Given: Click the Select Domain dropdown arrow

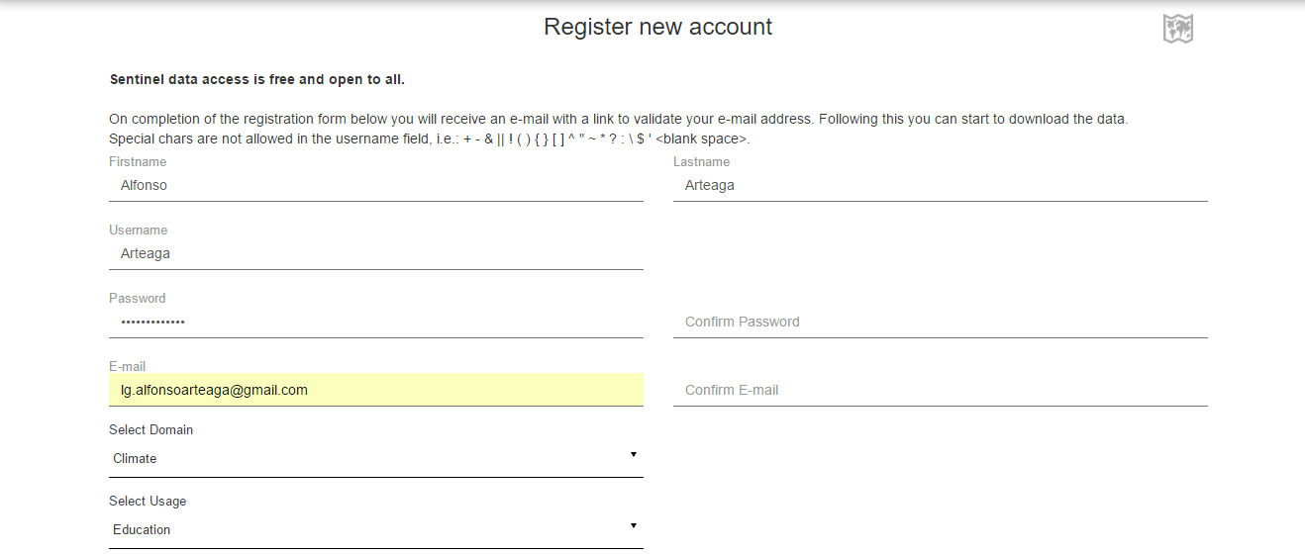Looking at the screenshot, I should pos(633,454).
